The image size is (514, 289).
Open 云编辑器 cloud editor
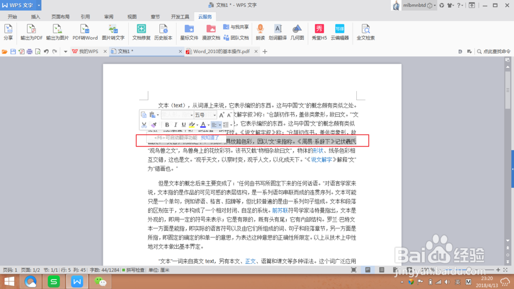[x=340, y=32]
